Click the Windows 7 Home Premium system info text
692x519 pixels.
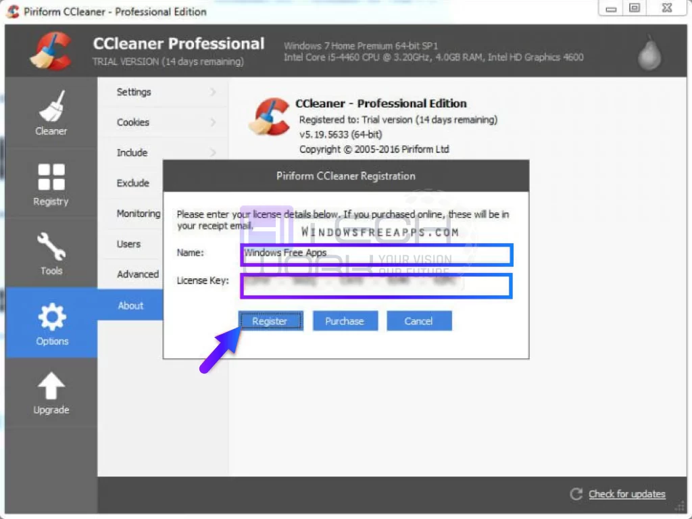click(x=361, y=46)
